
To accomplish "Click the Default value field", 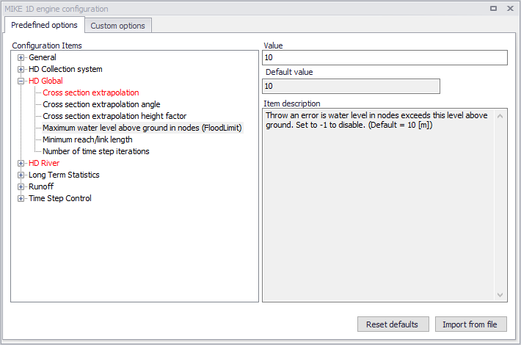I will [x=351, y=86].
